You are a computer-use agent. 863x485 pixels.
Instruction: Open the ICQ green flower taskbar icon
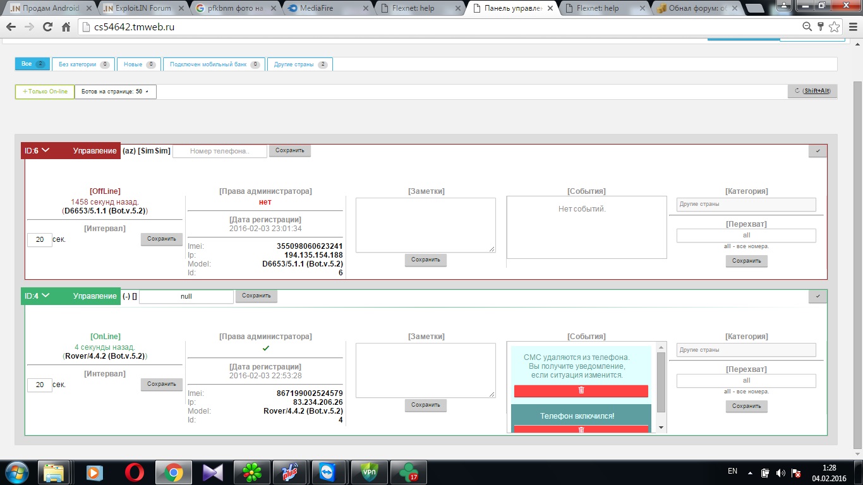(253, 472)
